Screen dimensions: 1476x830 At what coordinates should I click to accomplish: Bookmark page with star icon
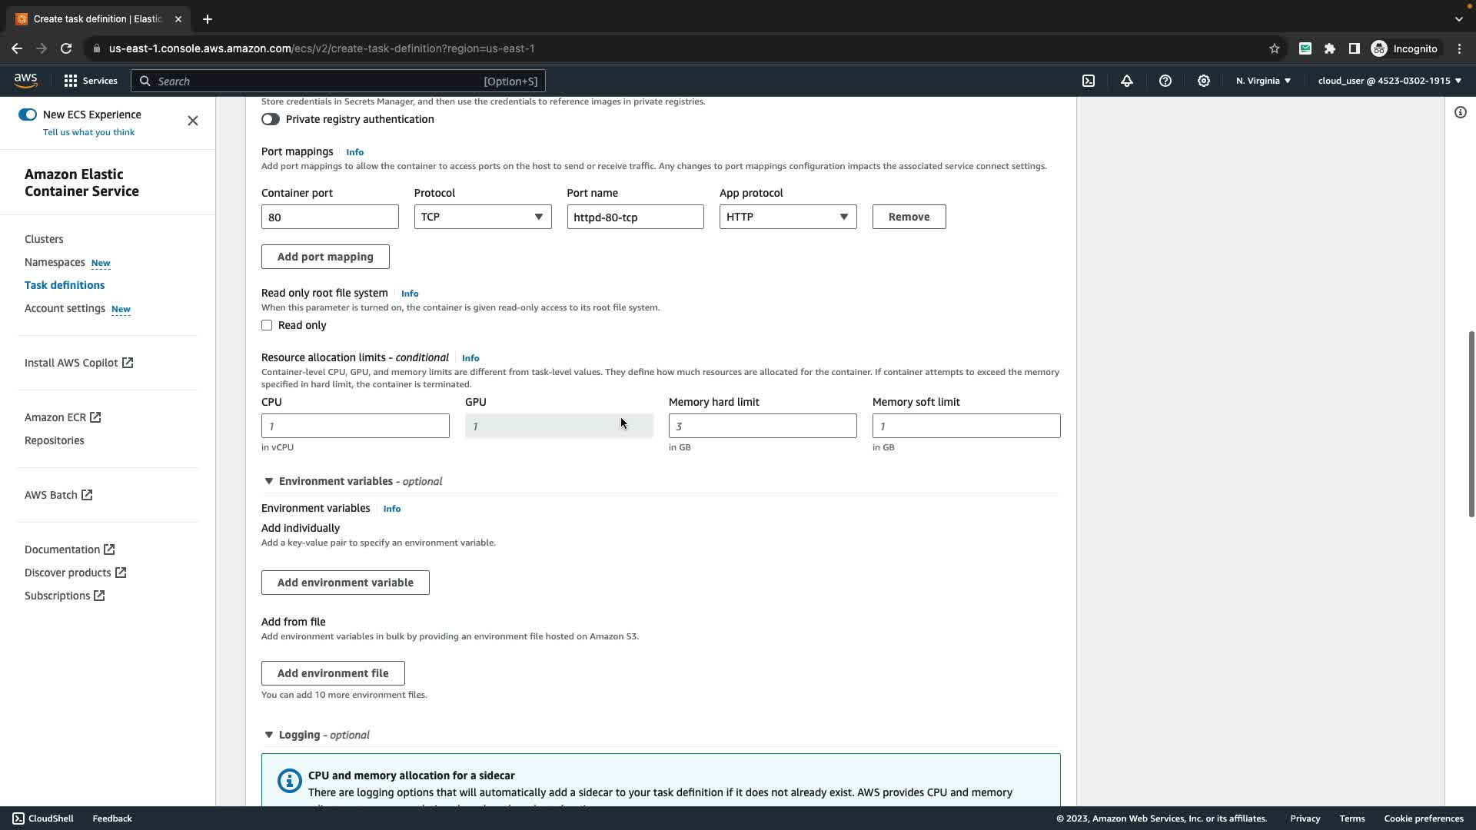(1275, 48)
